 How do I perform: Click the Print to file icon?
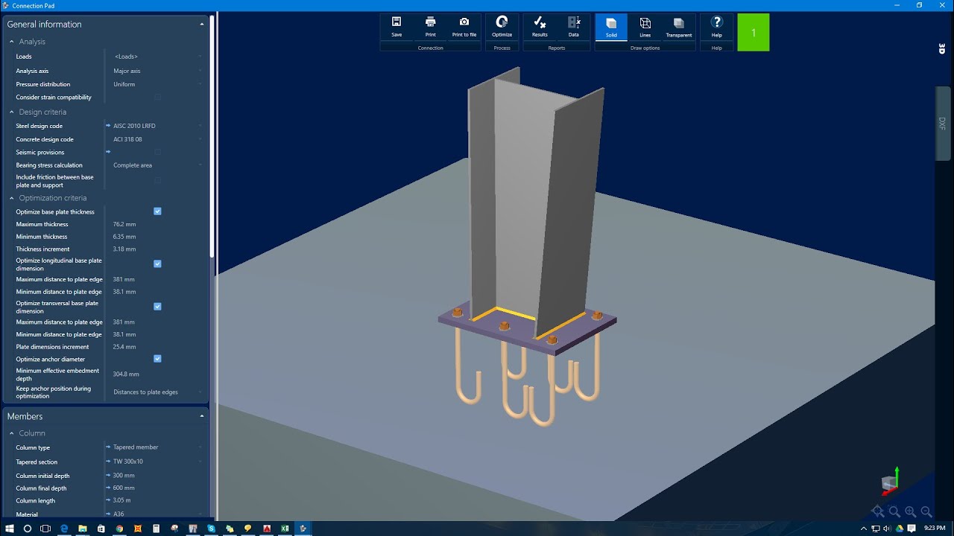pyautogui.click(x=464, y=27)
